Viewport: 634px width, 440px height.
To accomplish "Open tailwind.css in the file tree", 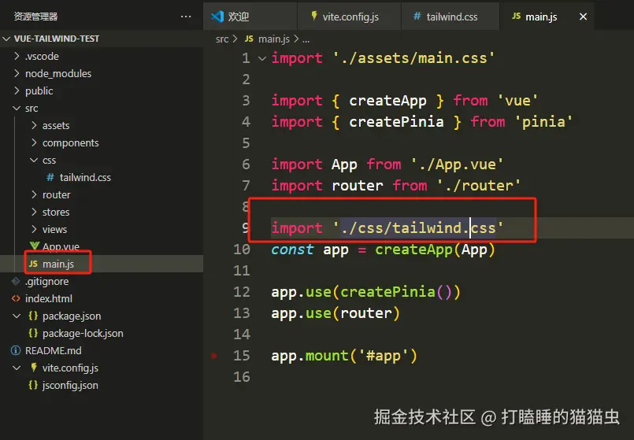I will tap(85, 177).
